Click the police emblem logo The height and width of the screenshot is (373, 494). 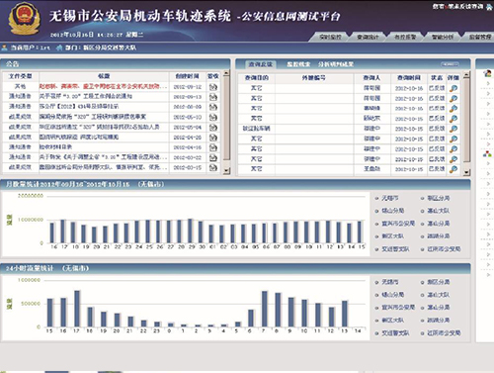tap(24, 19)
